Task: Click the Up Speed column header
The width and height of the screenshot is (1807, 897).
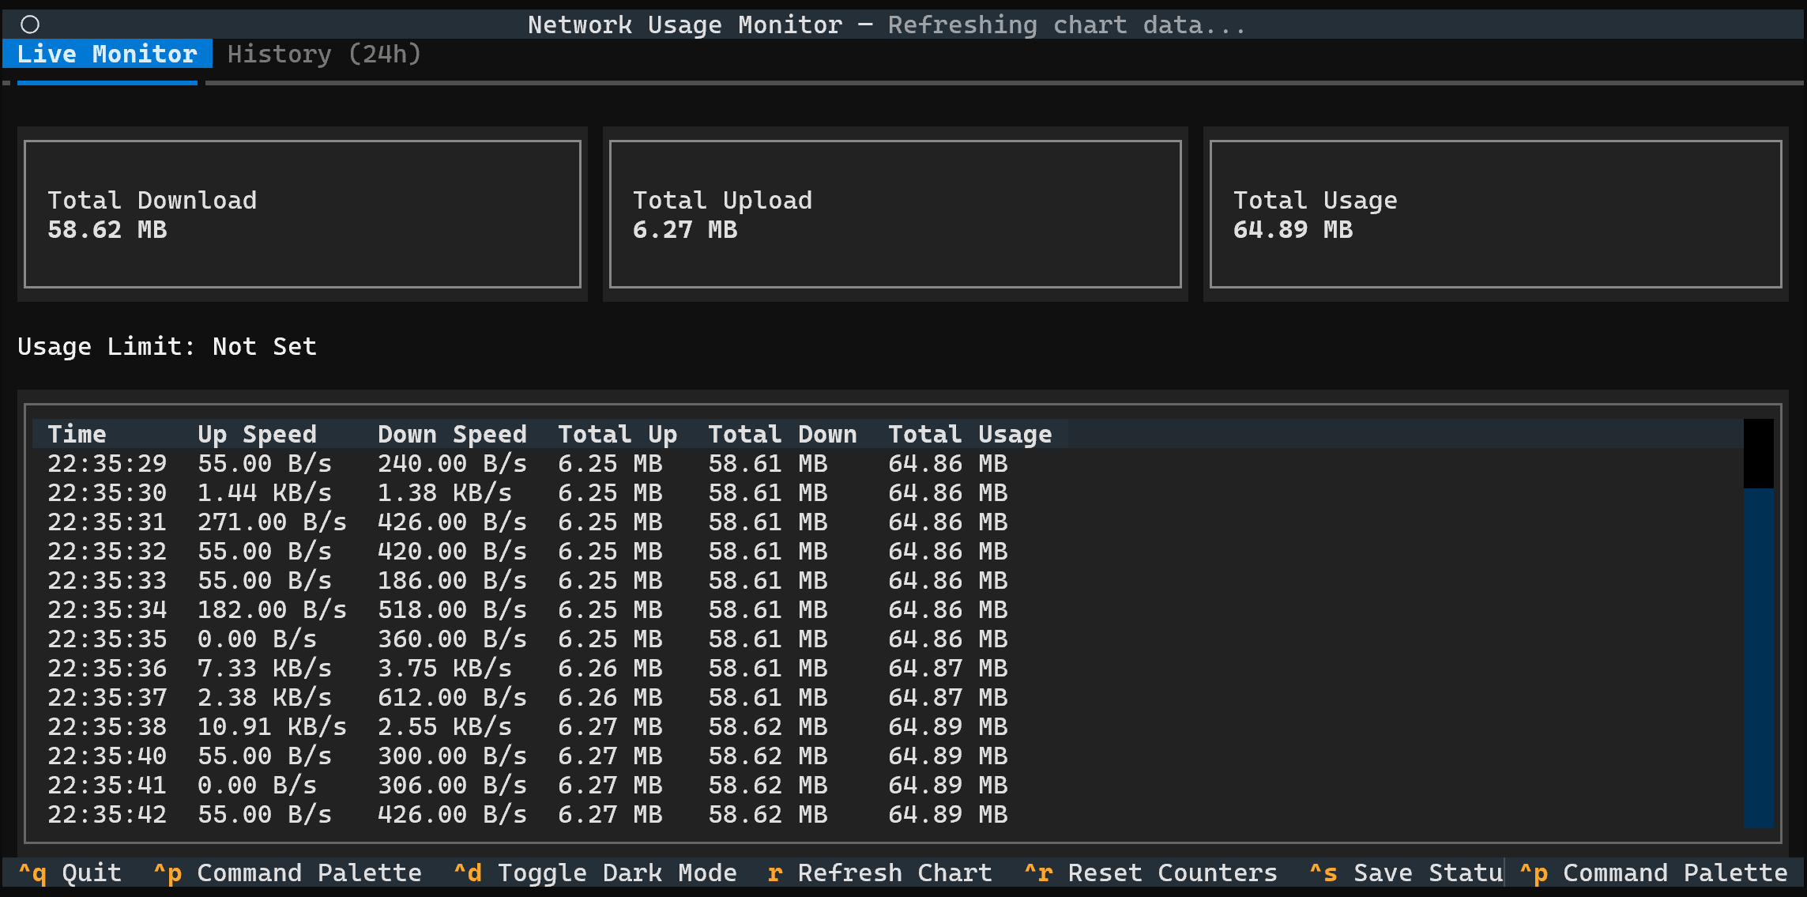Action: (257, 434)
